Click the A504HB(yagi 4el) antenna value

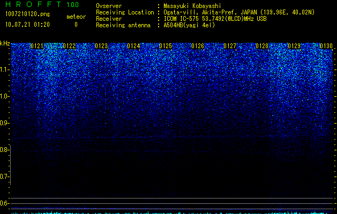(189, 25)
